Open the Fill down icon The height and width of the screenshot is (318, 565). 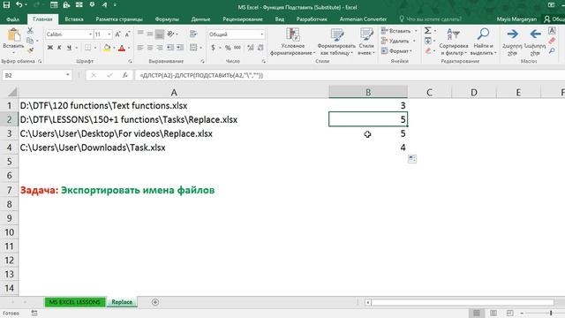point(427,41)
